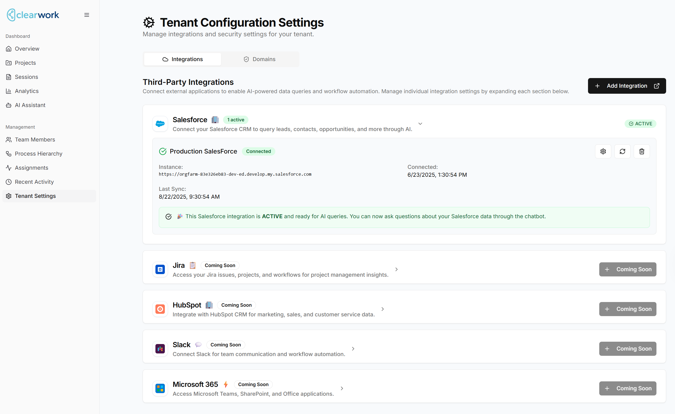
Task: Click the check icon in the ACTIVE banner
Action: point(168,217)
